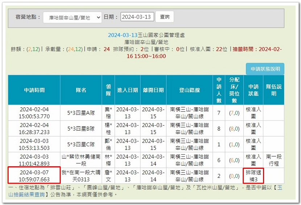Click the 申請狀態 column header

253,90
